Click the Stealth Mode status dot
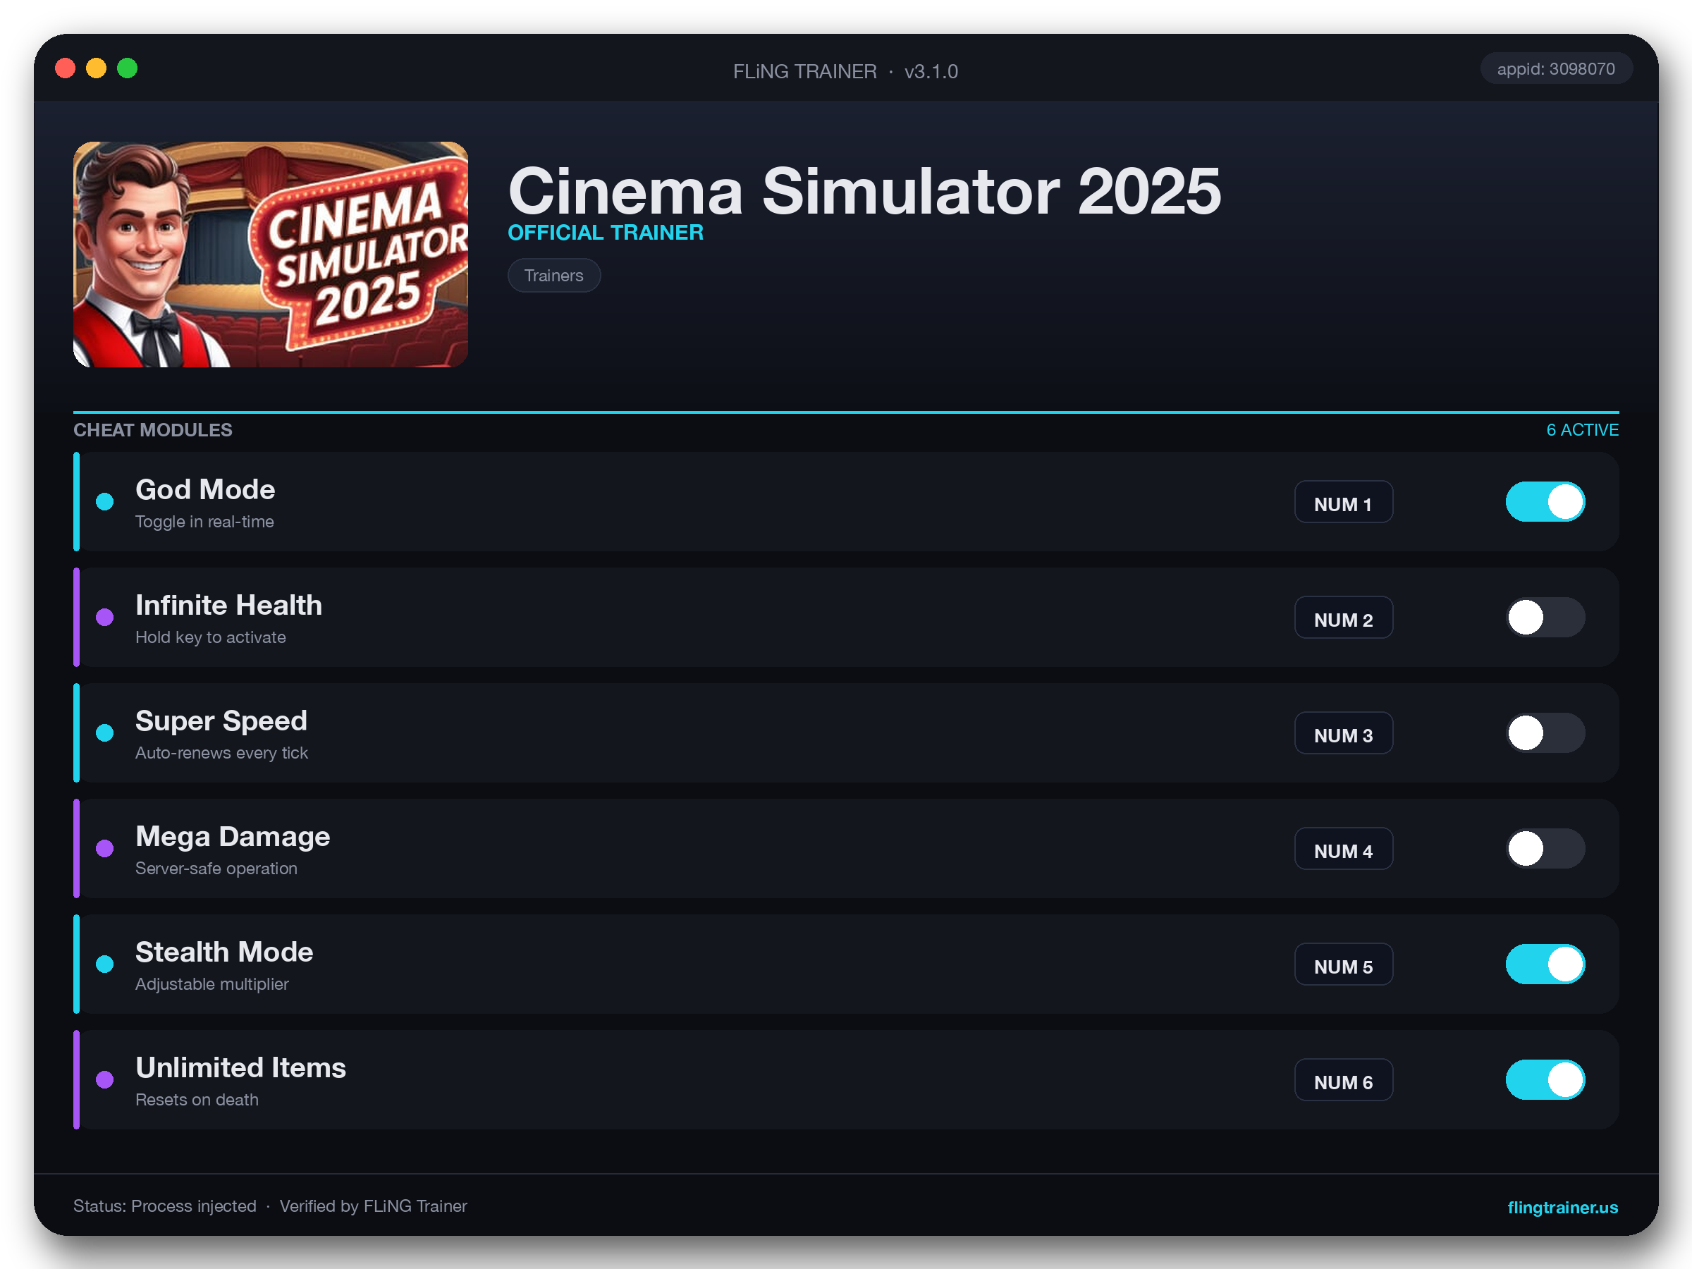This screenshot has width=1692, height=1269. coord(105,964)
